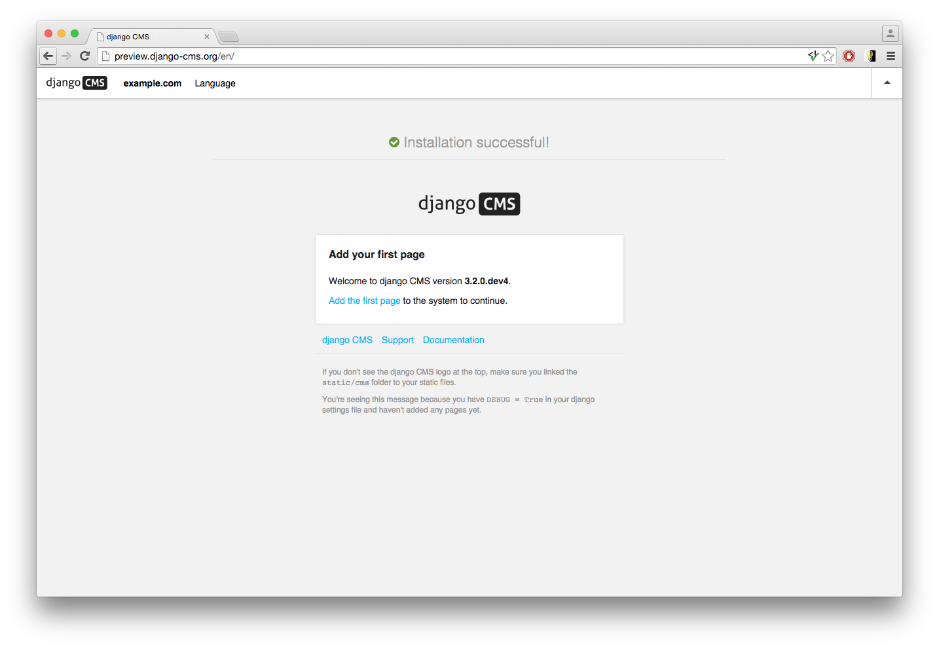The width and height of the screenshot is (939, 649).
Task: Open the Language toolbar menu
Action: (x=215, y=83)
